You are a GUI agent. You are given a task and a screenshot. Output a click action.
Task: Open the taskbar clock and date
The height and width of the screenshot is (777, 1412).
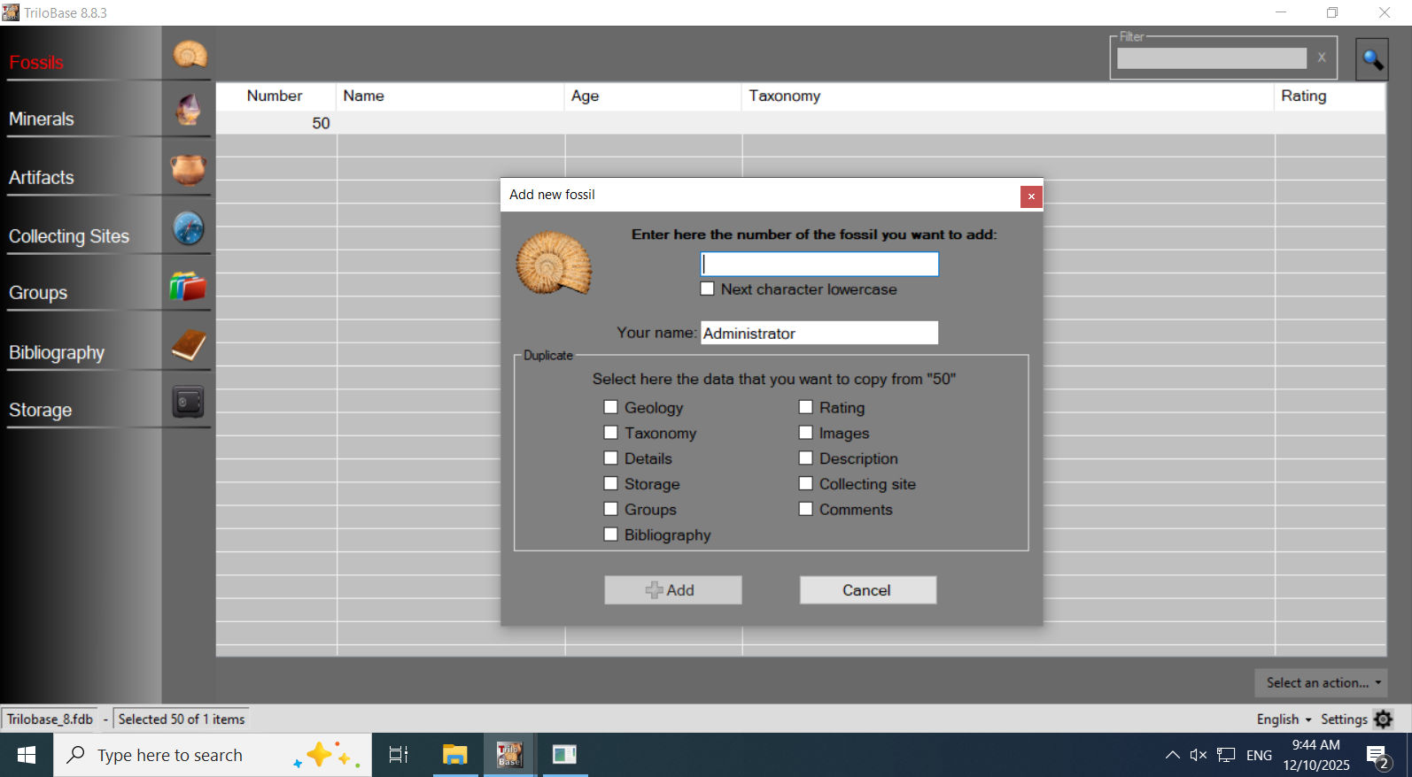[x=1316, y=755]
